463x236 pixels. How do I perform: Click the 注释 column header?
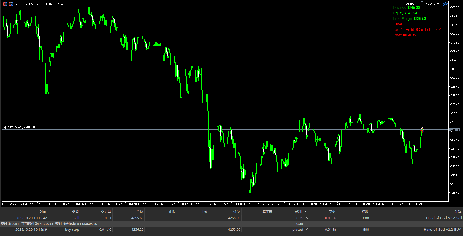click(x=458, y=212)
